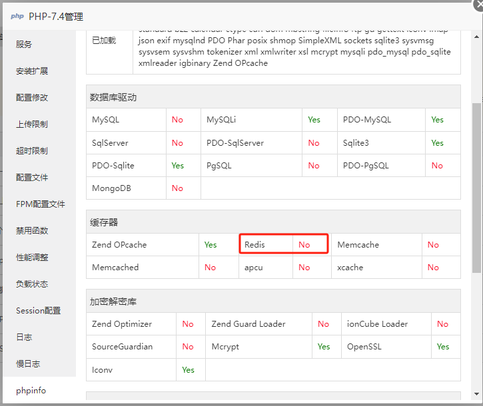The image size is (483, 406).
Task: Click the Yes value beside OpenSSL
Action: pyautogui.click(x=443, y=347)
